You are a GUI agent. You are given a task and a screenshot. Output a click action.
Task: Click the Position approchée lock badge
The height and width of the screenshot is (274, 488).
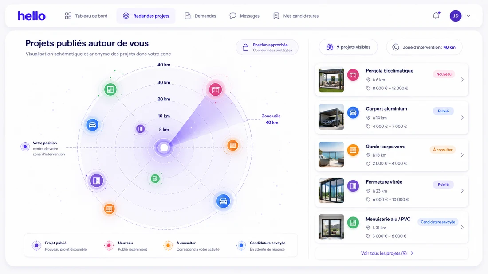[x=267, y=47]
